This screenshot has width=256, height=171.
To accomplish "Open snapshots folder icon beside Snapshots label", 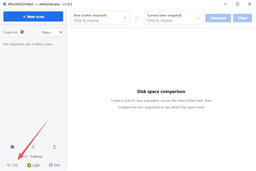I will (22, 32).
